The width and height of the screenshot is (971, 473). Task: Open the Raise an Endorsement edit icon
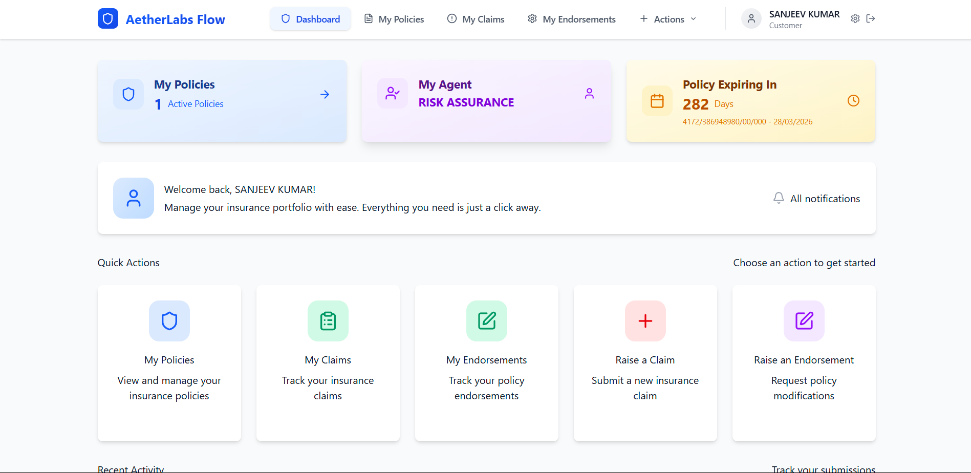pyautogui.click(x=804, y=321)
